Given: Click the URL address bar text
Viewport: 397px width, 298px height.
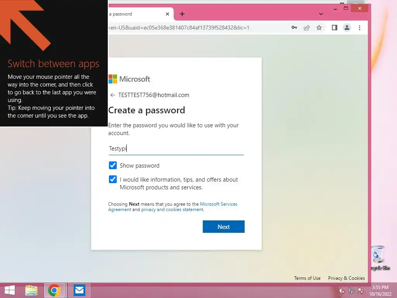Looking at the screenshot, I should pos(179,28).
